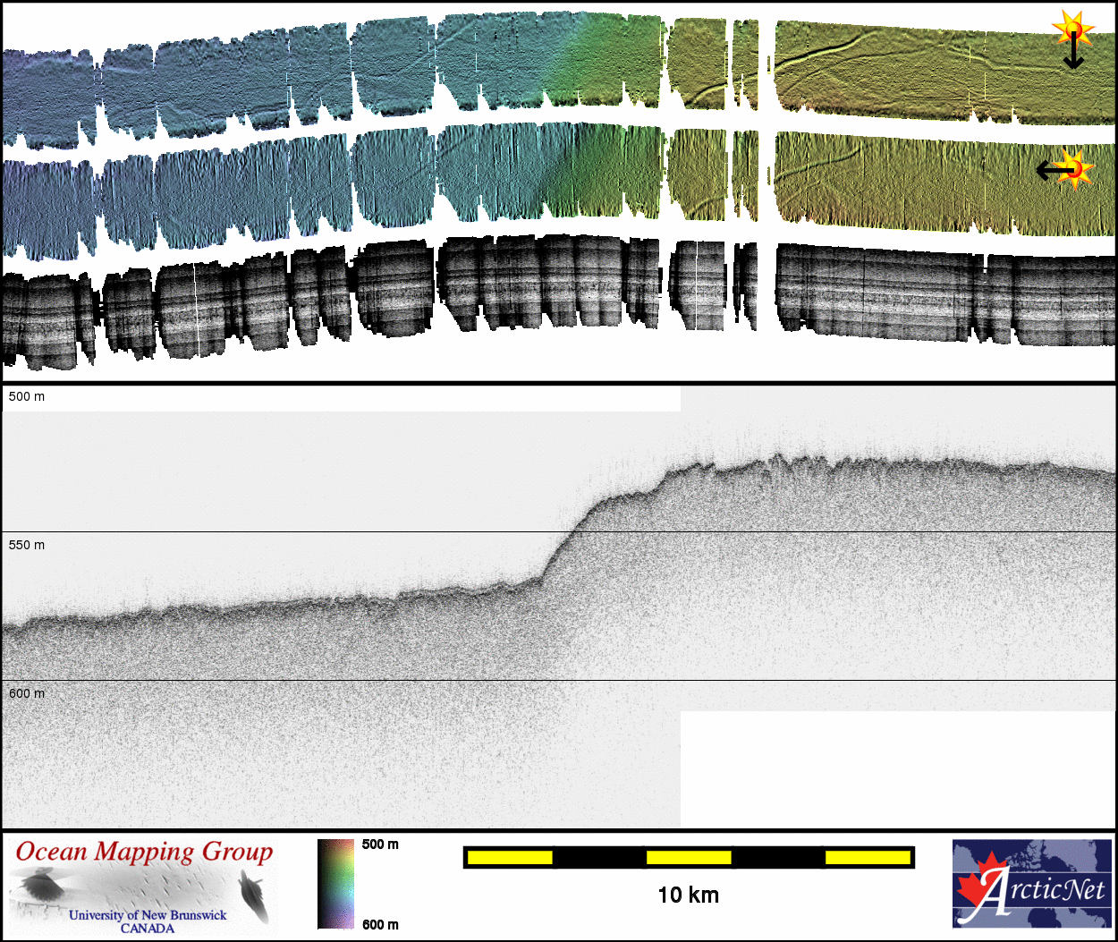Click the downward black illumination arrow
Image resolution: width=1118 pixels, height=942 pixels.
coord(1073,55)
